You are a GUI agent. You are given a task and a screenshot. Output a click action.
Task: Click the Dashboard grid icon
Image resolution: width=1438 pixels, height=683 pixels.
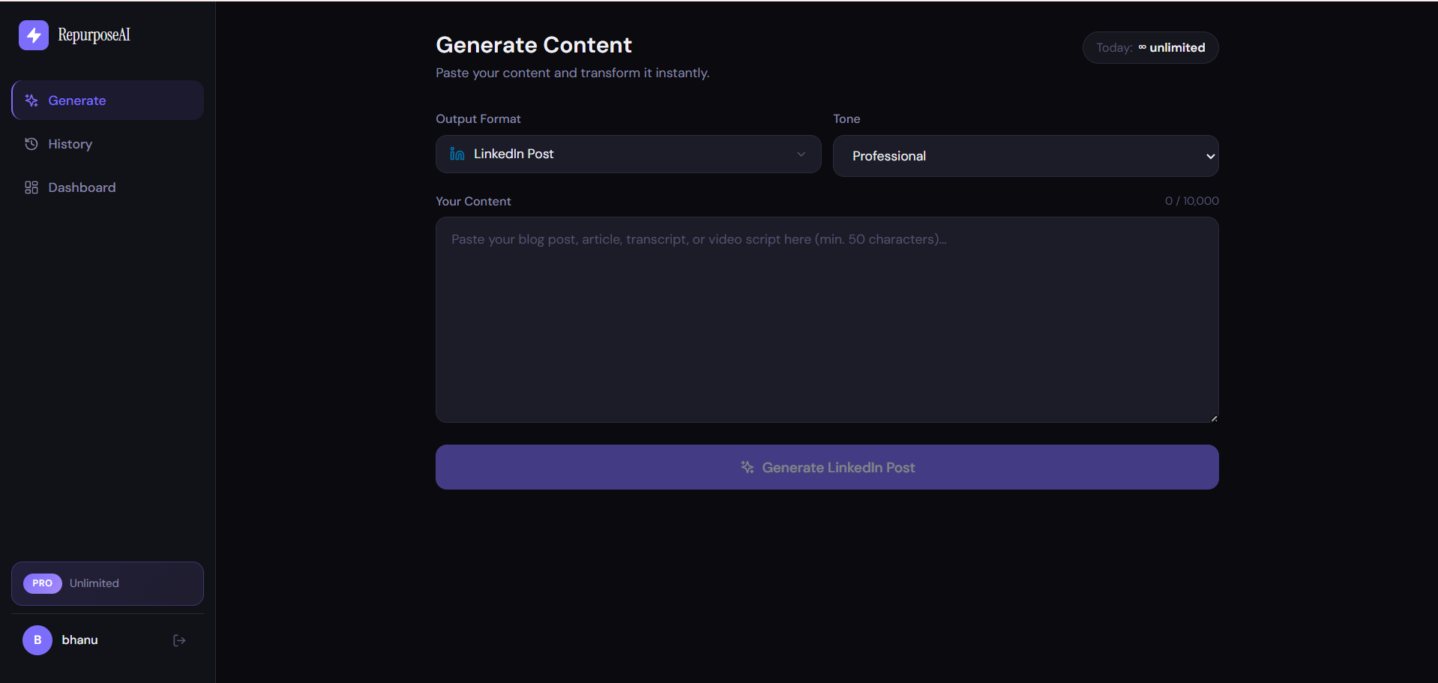click(31, 187)
